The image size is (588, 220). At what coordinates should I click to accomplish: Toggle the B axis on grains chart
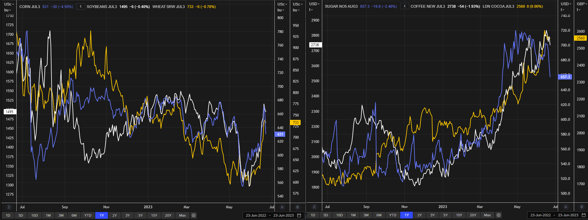pyautogui.click(x=298, y=207)
